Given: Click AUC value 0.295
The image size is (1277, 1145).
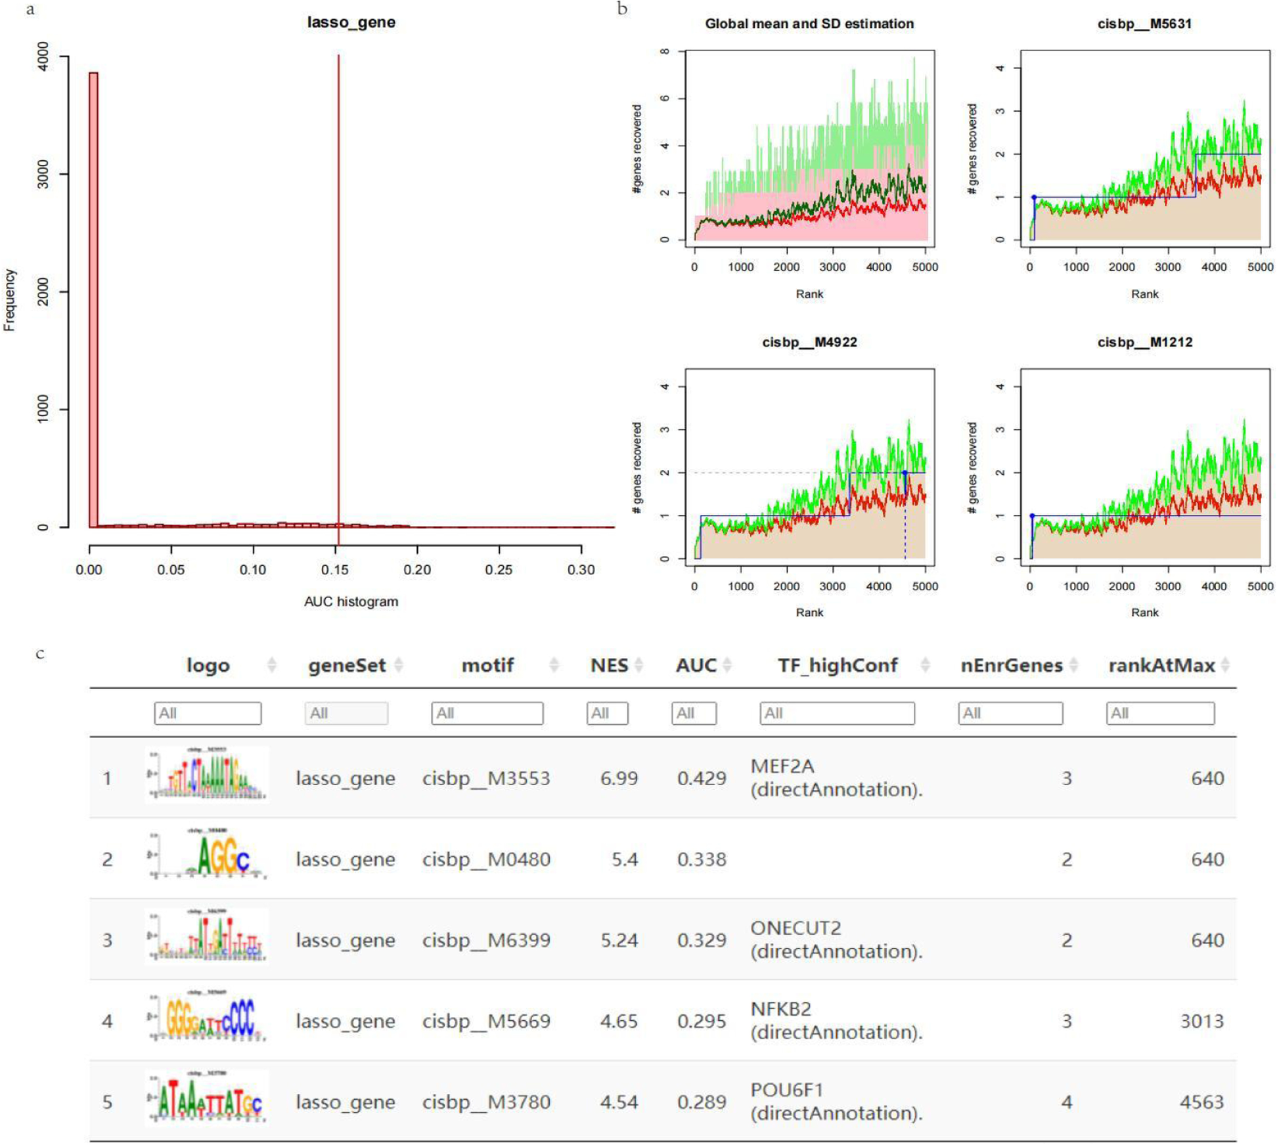Looking at the screenshot, I should click(x=702, y=1021).
